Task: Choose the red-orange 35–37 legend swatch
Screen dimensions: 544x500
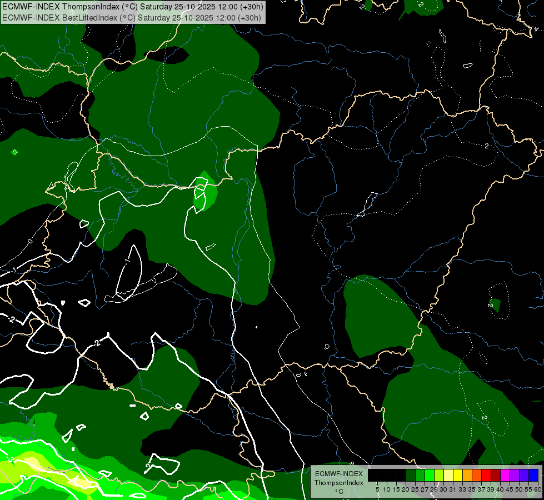Action: [477, 475]
